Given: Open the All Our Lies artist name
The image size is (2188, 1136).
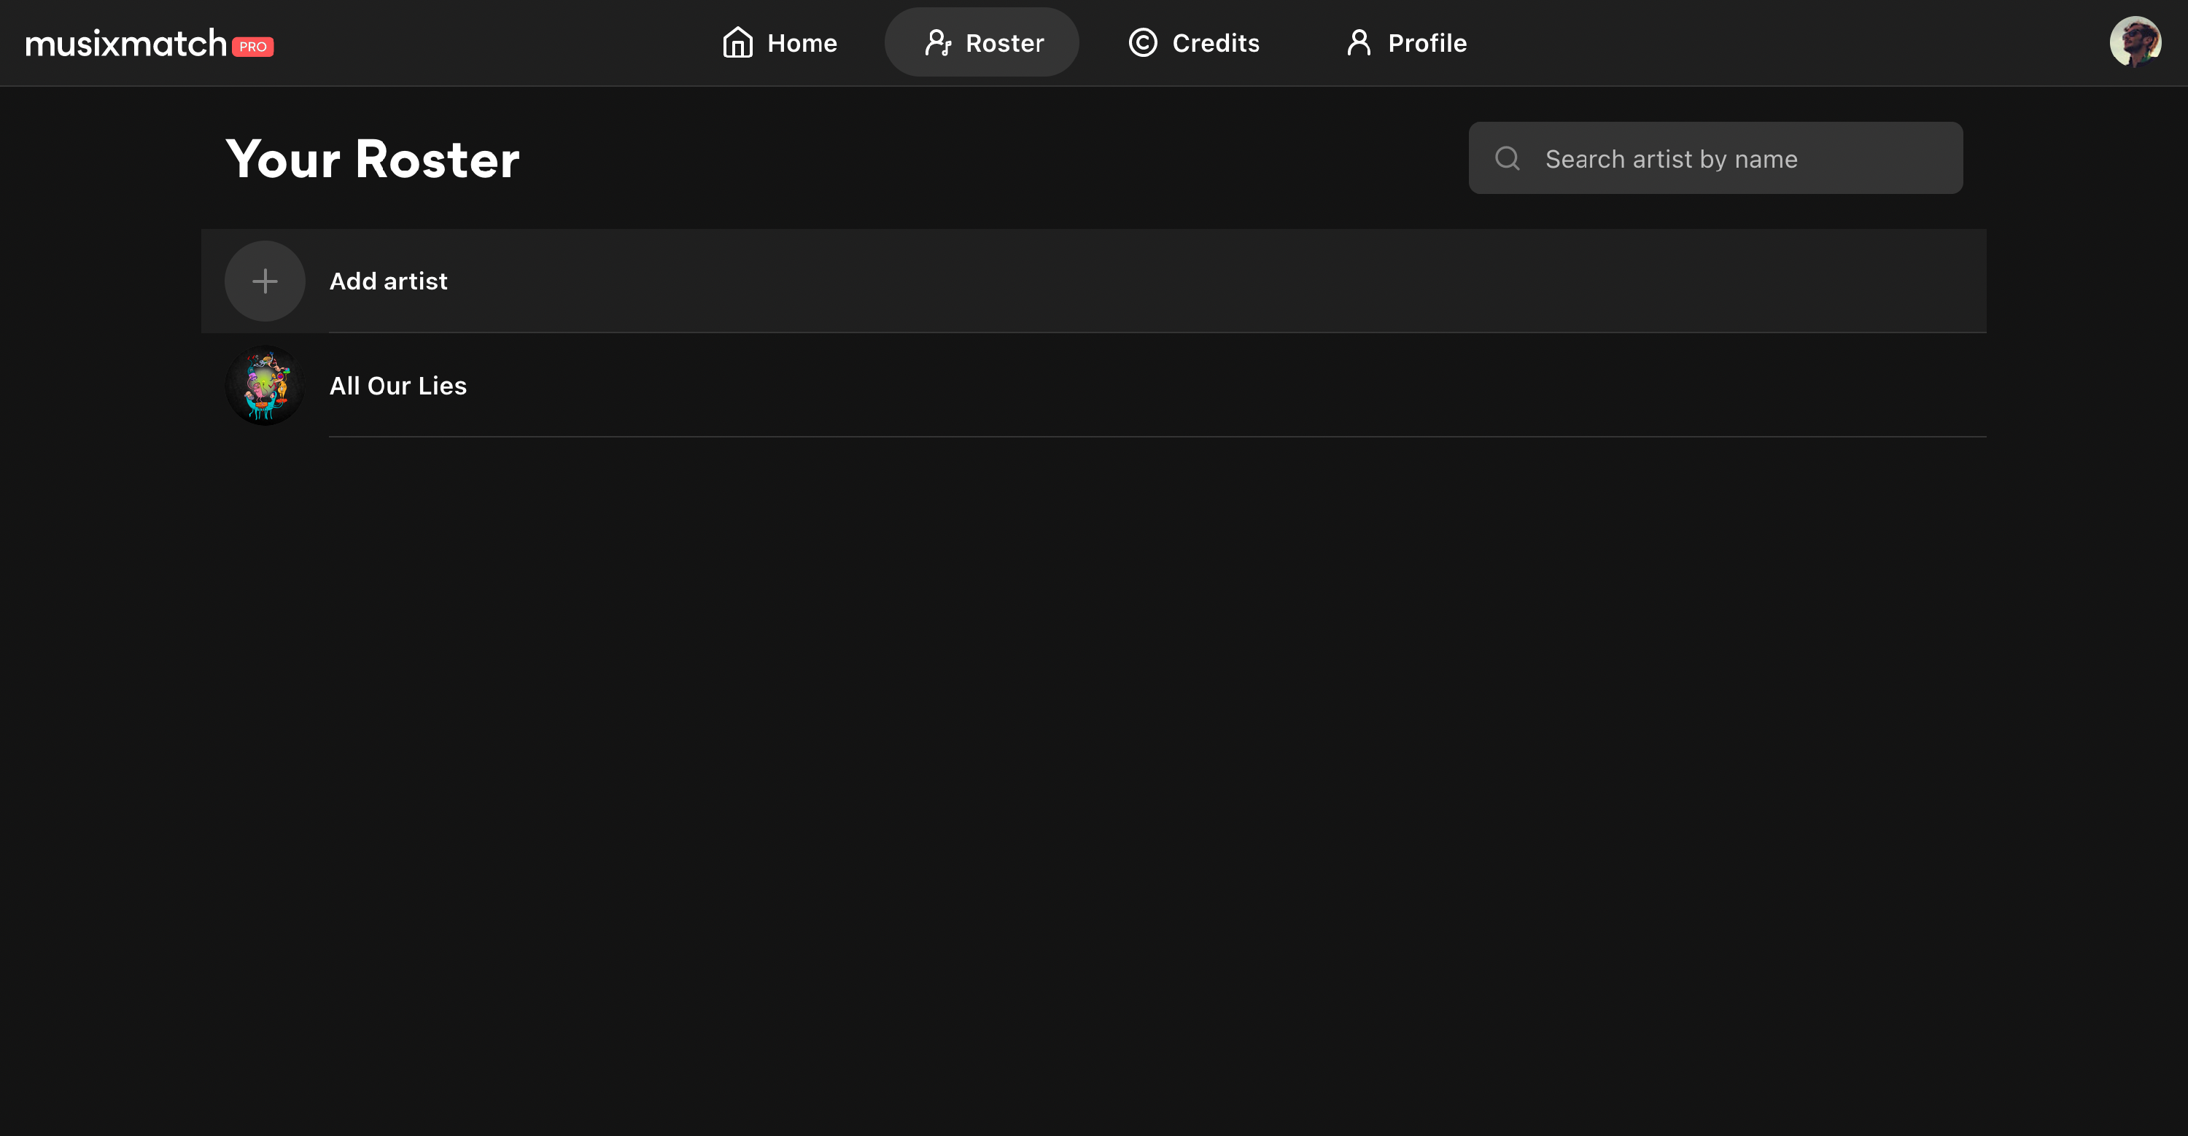Looking at the screenshot, I should [397, 386].
